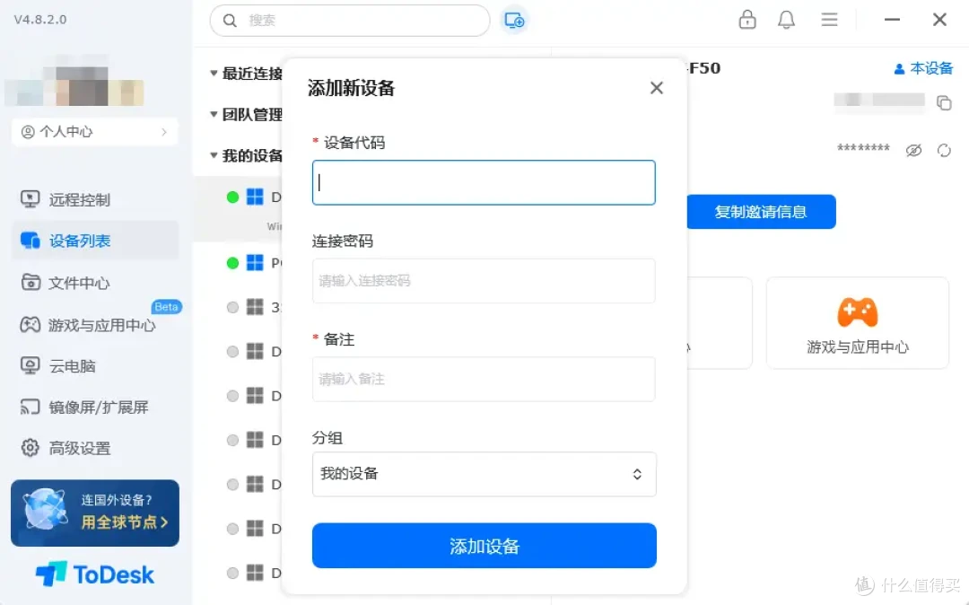Screen dimensions: 969x605
Task: Collapse the 最近连接 section
Action: click(214, 74)
